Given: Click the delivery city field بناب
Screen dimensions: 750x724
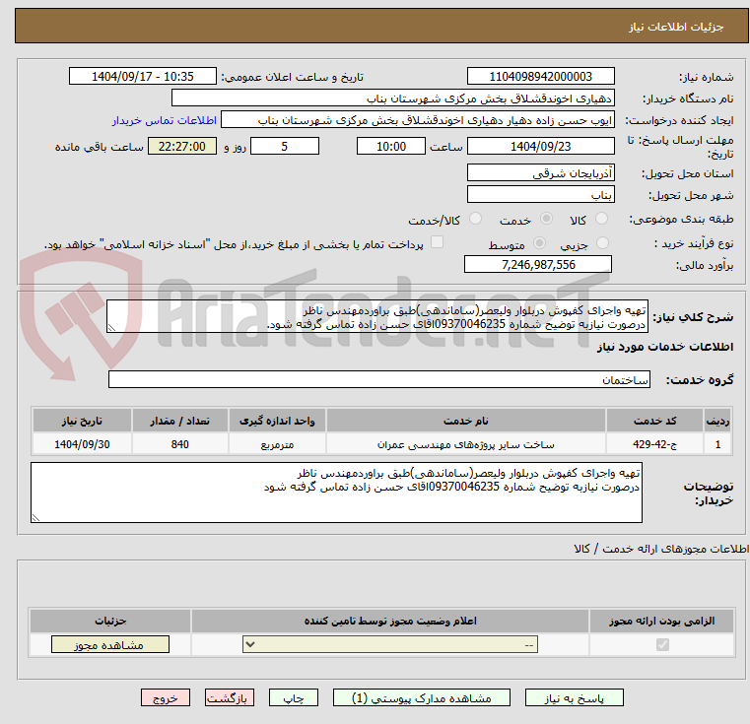Looking at the screenshot, I should pyautogui.click(x=540, y=195).
